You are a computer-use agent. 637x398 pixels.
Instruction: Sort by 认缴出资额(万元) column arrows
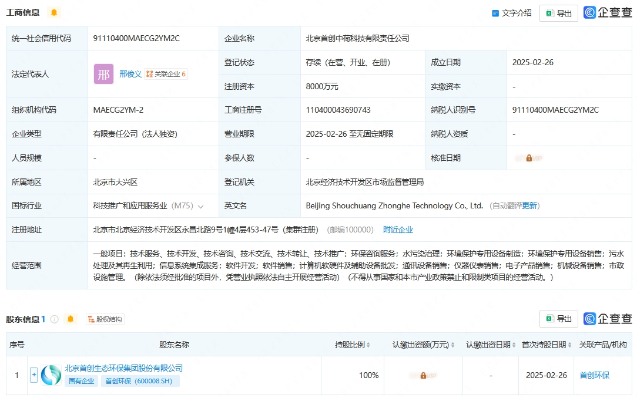click(x=452, y=345)
